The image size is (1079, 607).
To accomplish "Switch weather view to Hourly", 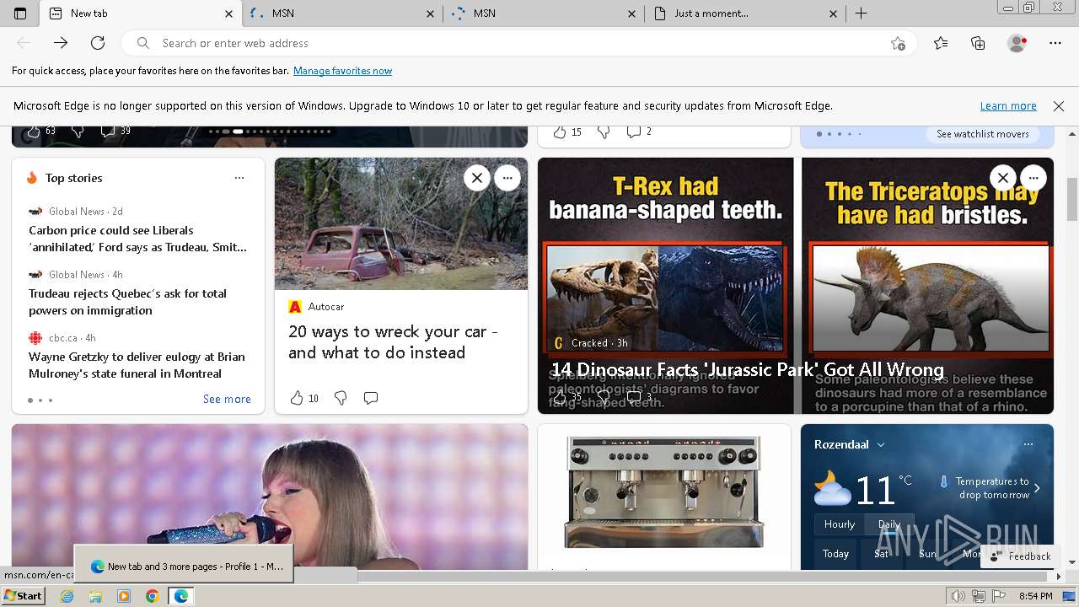I will point(840,524).
